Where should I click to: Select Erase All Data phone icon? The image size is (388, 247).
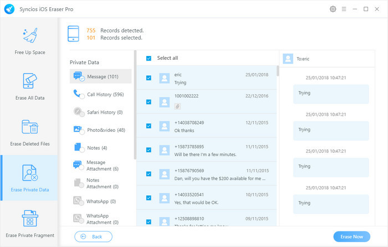tap(30, 81)
